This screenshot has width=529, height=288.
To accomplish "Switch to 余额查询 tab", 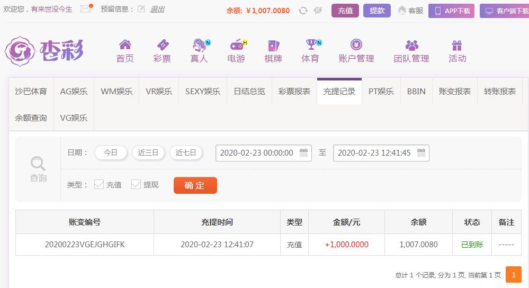I will 31,118.
